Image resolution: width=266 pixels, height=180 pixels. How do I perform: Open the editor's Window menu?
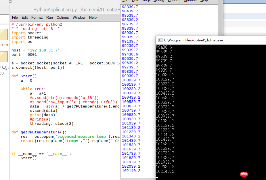[x=79, y=18]
